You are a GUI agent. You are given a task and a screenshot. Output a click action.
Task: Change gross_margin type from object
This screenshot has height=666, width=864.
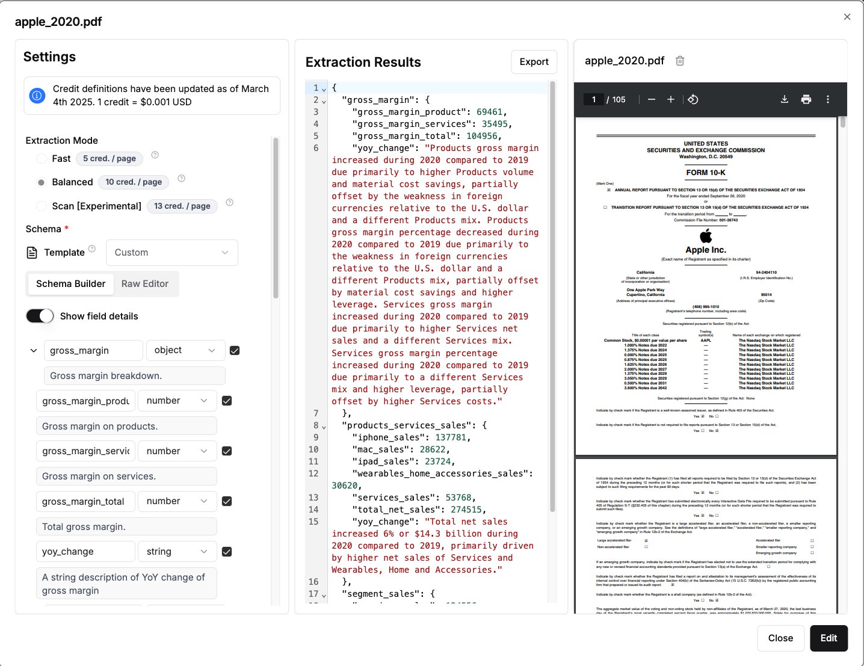185,350
